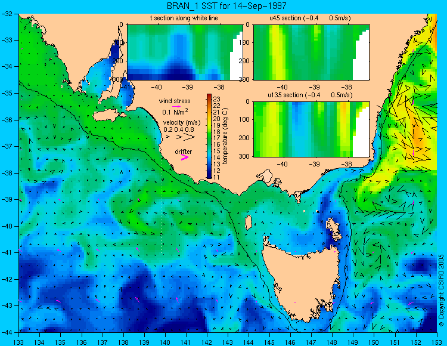Viewport: 447px width, 346px height.
Task: Select the 'u45 section' inset heading
Action: (310, 18)
